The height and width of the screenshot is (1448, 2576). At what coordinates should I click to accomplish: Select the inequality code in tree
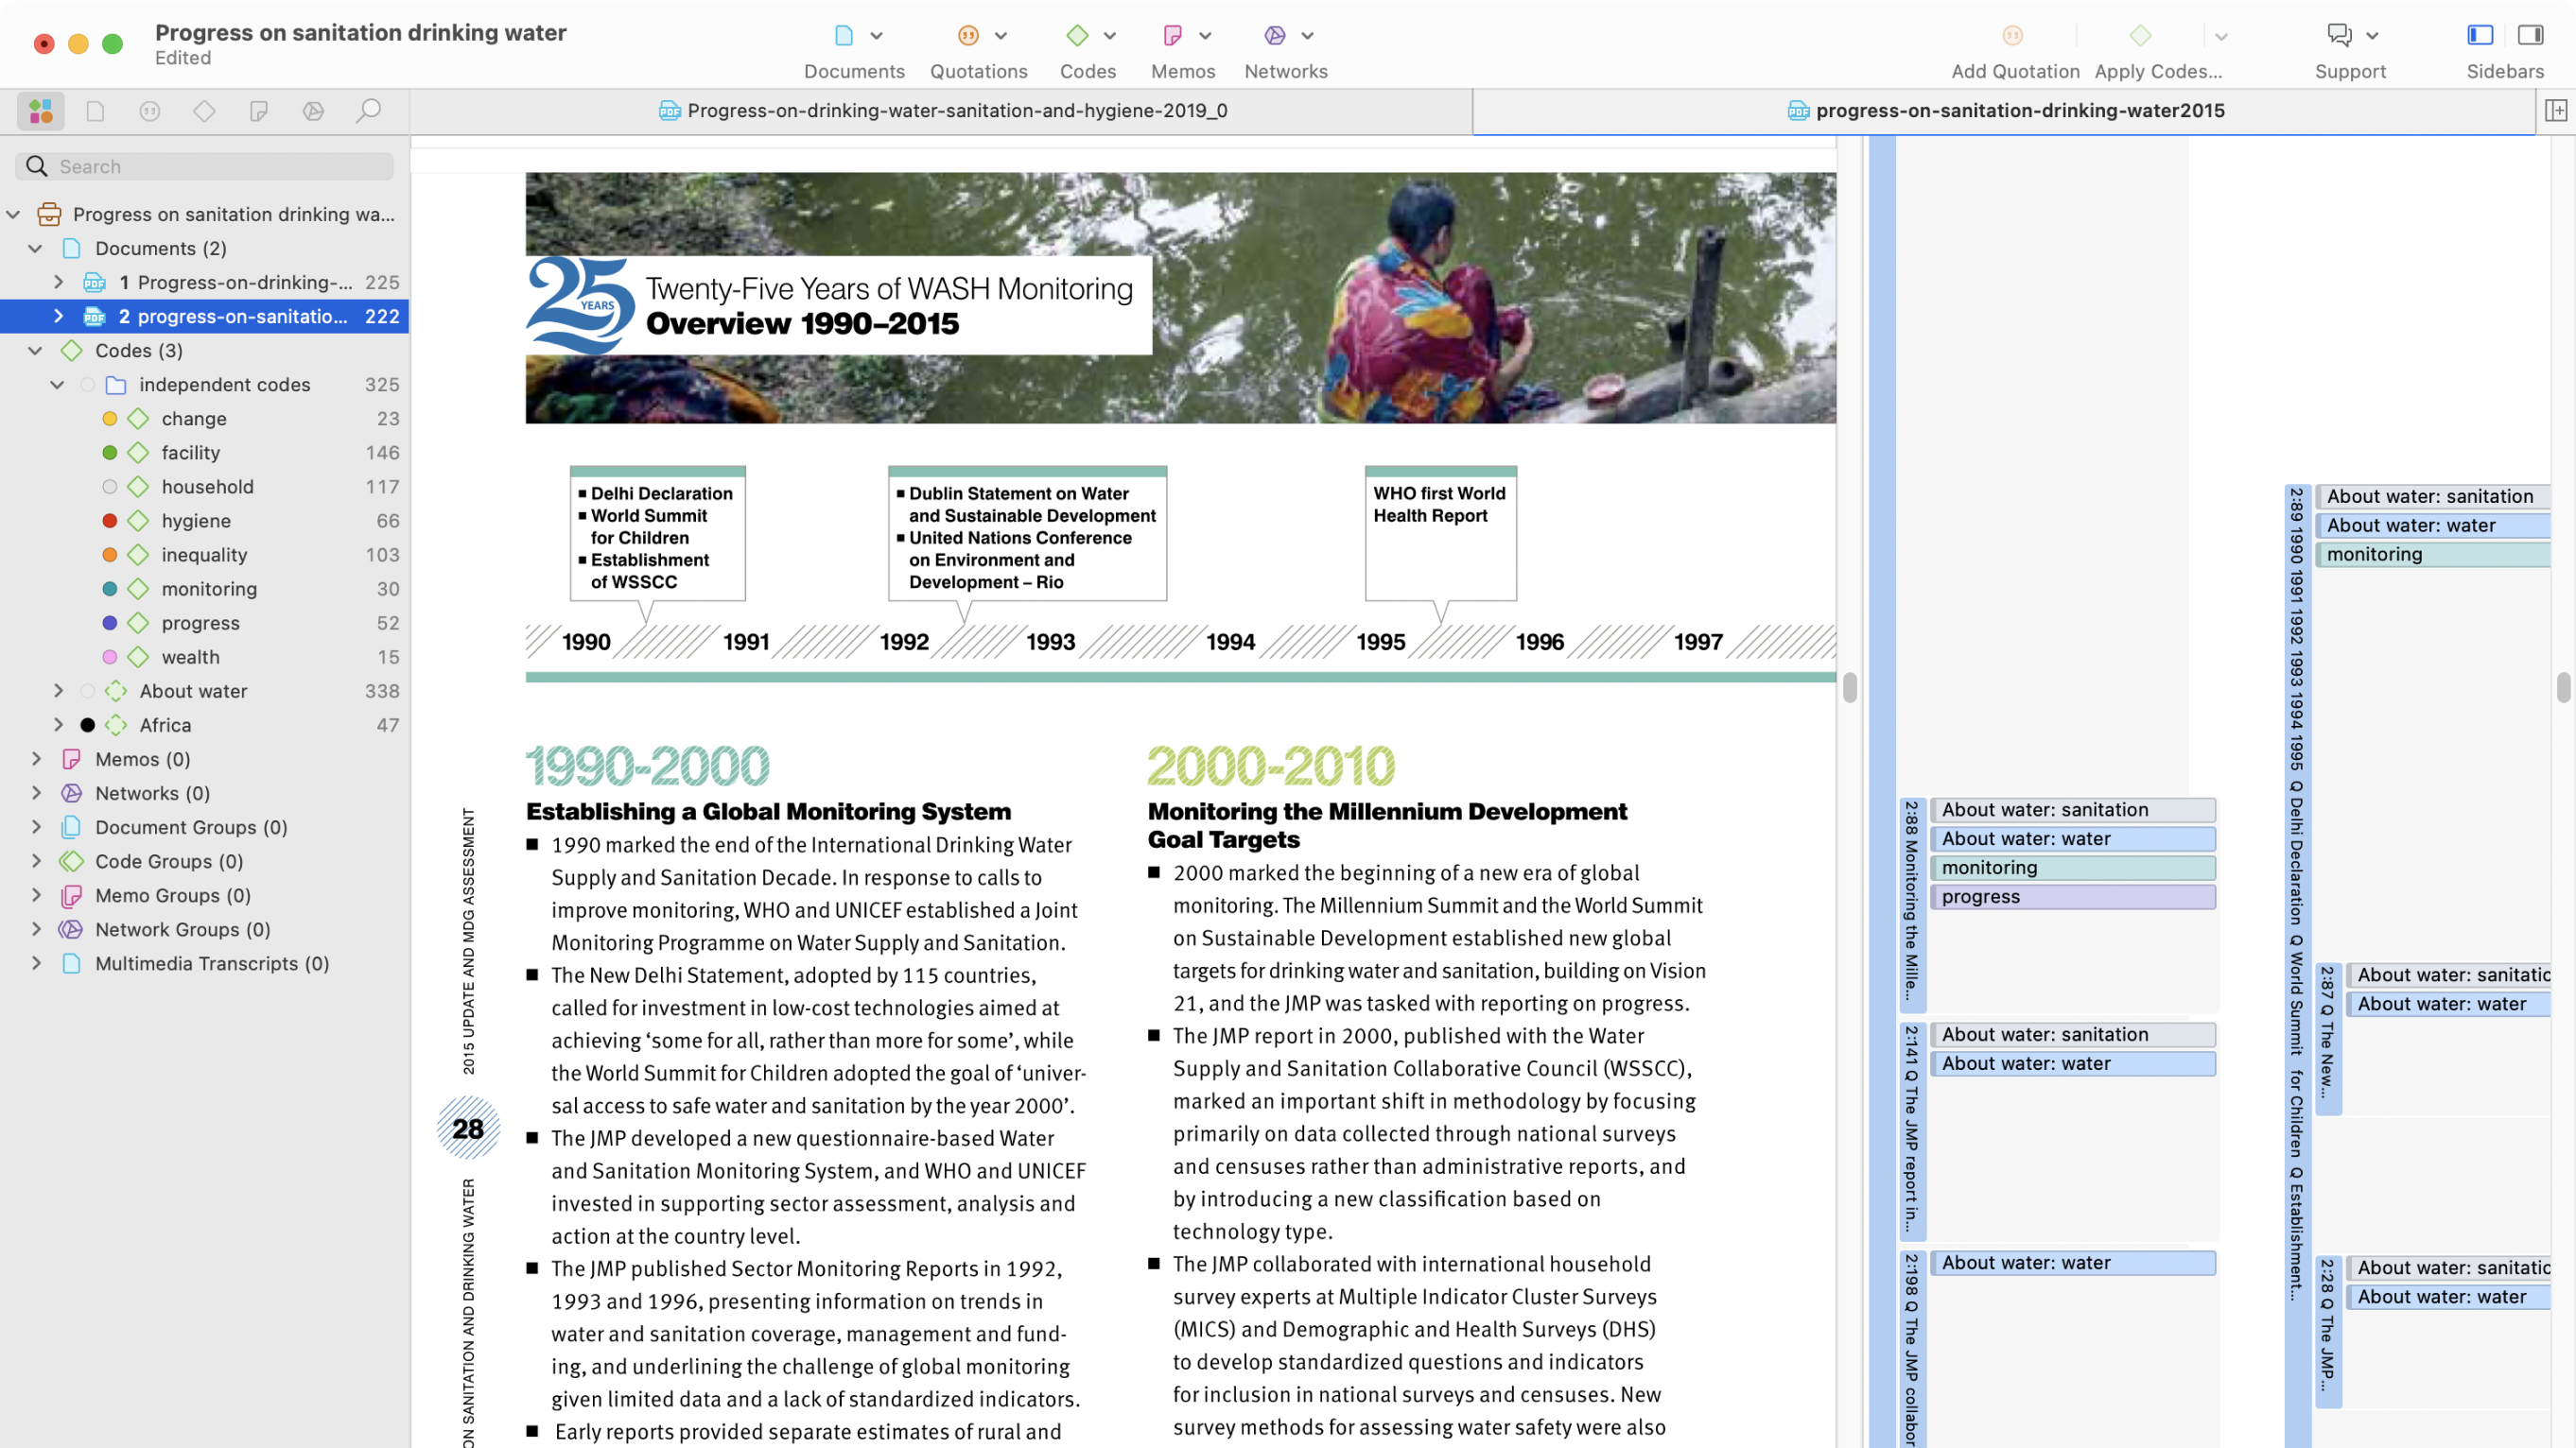click(x=204, y=555)
